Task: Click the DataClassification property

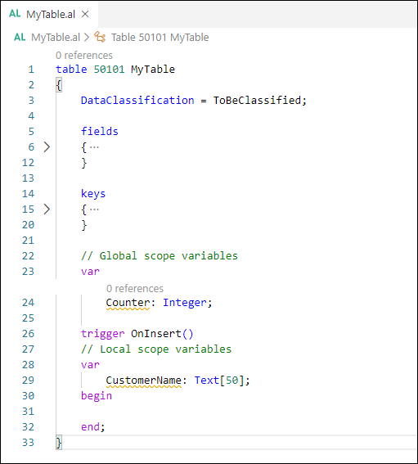Action: coord(137,101)
